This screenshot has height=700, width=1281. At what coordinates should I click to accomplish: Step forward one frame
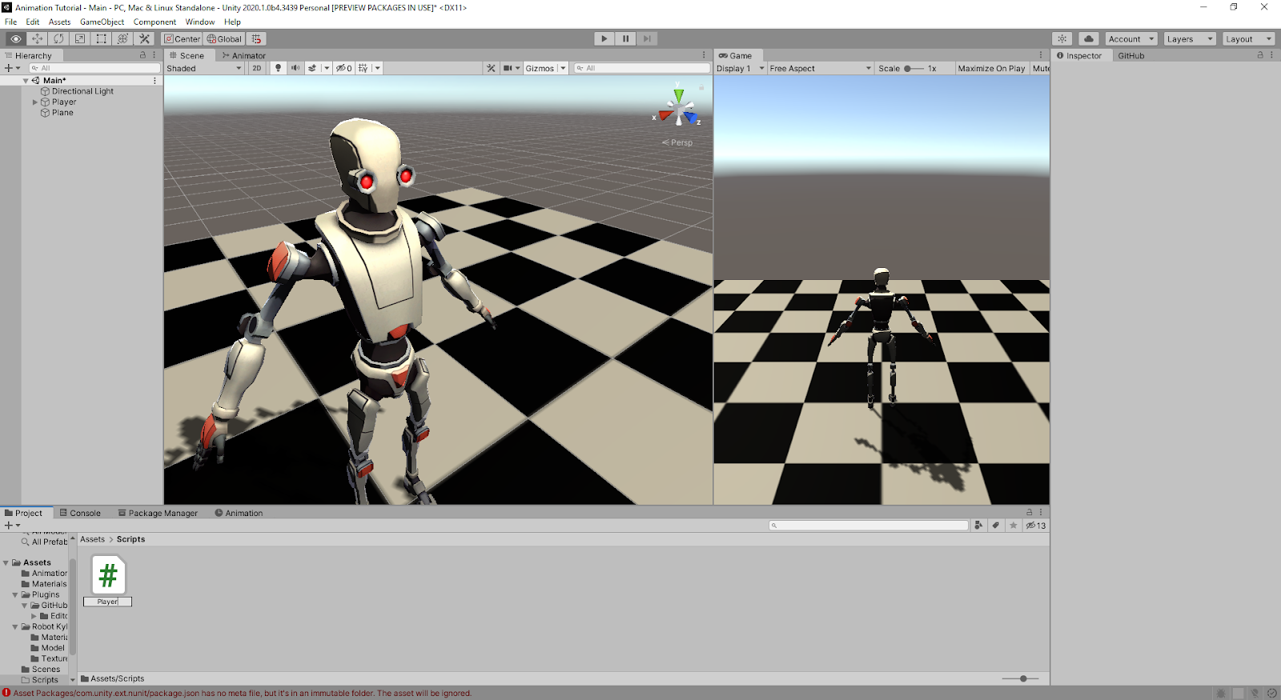coord(648,38)
